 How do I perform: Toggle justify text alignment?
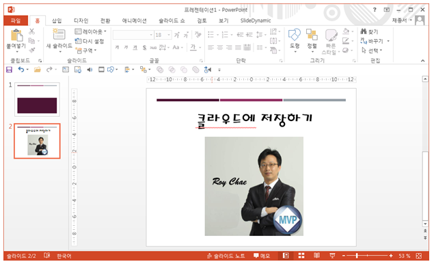[238, 48]
